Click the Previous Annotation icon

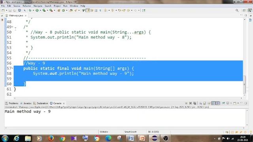(x=113, y=11)
